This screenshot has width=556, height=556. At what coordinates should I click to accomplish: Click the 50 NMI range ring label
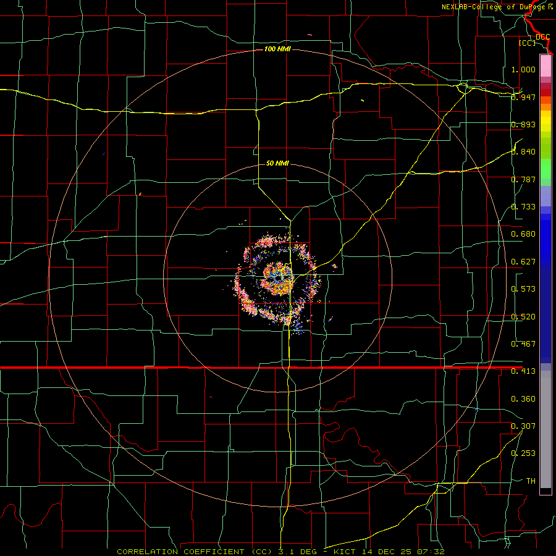pyautogui.click(x=277, y=163)
